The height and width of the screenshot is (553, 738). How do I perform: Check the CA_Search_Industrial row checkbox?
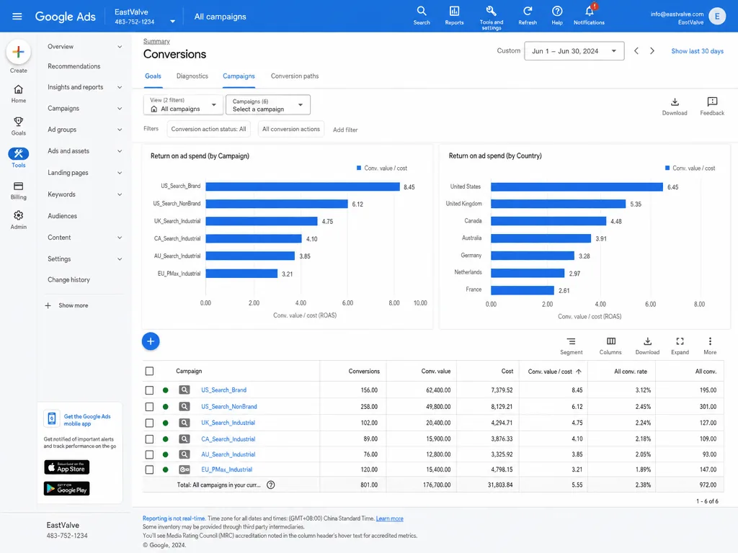pos(149,439)
